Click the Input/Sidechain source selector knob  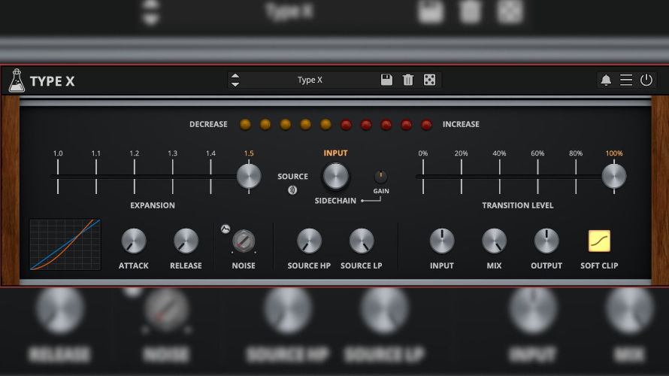pyautogui.click(x=336, y=177)
